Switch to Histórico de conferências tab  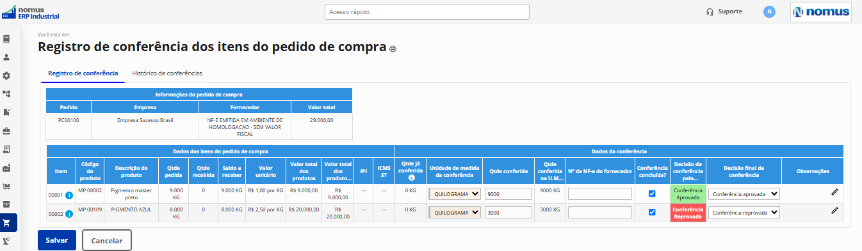click(167, 73)
